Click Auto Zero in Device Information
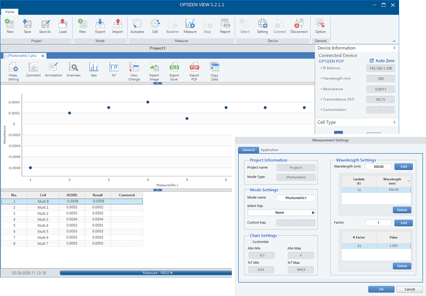 pos(382,61)
